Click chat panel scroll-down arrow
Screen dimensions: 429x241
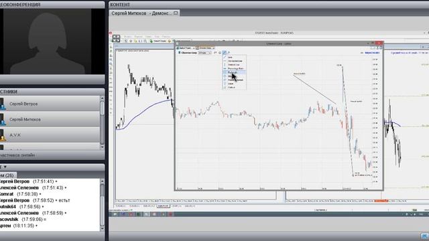pyautogui.click(x=103, y=228)
